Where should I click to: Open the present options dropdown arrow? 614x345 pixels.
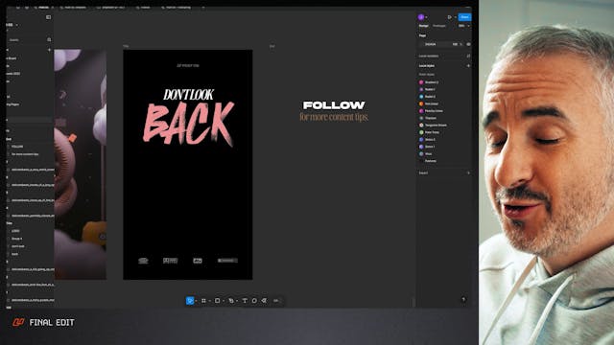455,17
